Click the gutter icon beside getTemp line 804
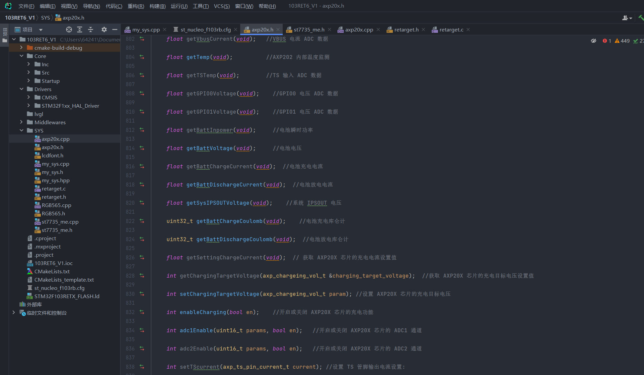 pyautogui.click(x=142, y=57)
